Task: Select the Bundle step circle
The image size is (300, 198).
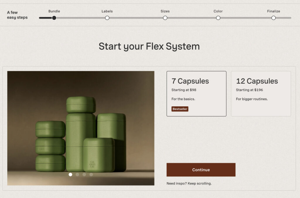Action: coord(54,18)
